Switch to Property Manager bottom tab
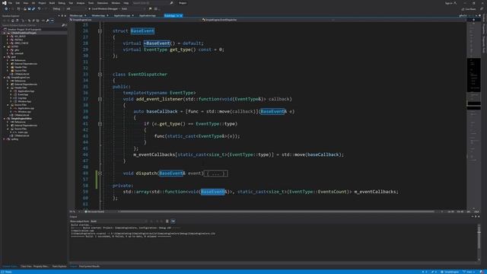 pos(40,266)
